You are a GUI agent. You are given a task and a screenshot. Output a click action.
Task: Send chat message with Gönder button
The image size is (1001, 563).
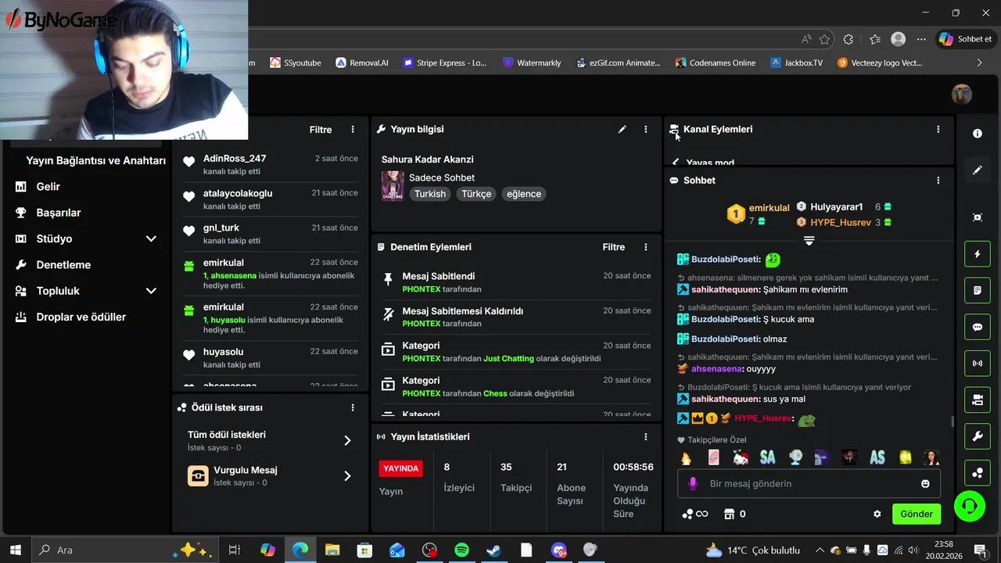pos(917,514)
